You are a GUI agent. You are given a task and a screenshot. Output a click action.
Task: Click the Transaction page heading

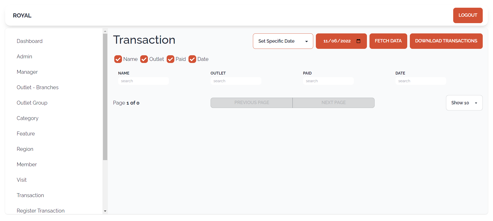coord(144,40)
